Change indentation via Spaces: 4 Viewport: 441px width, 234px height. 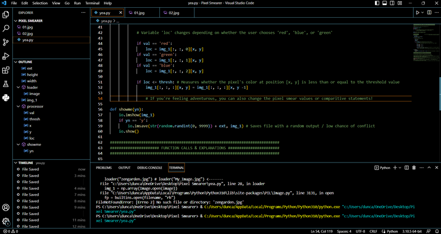click(344, 231)
